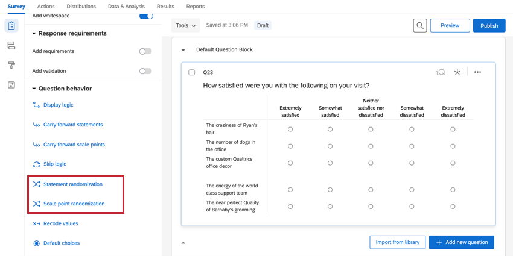This screenshot has height=256, width=513.
Task: Click the Publish button
Action: [x=489, y=25]
